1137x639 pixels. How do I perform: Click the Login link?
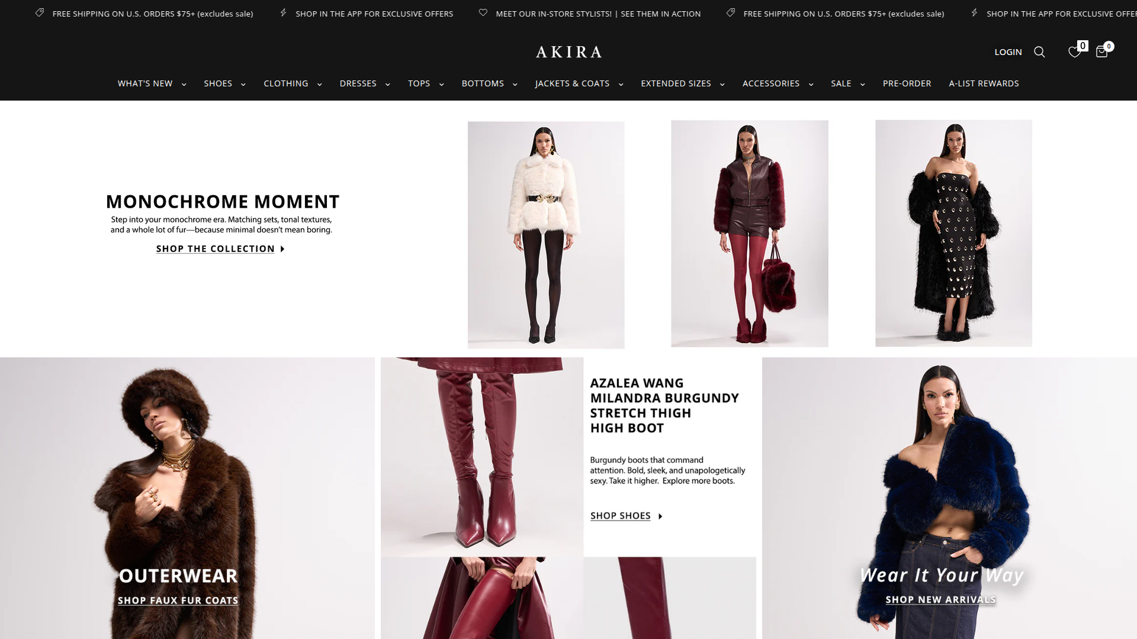(1008, 52)
